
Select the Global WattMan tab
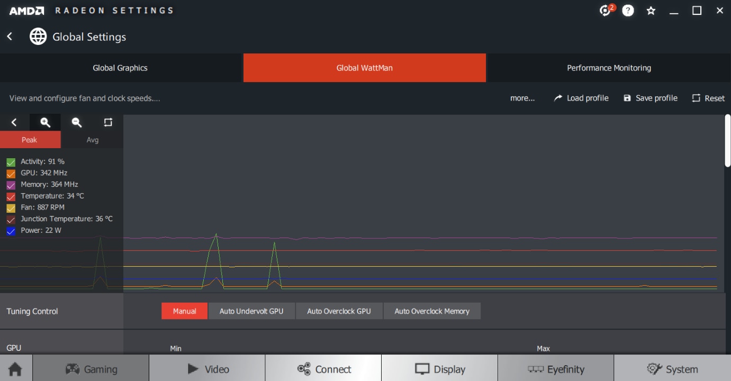[x=365, y=68]
